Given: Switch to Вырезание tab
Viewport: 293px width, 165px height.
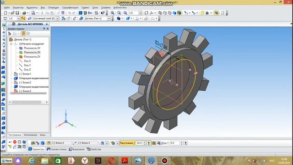Looking at the screenshot, I should [76, 149].
